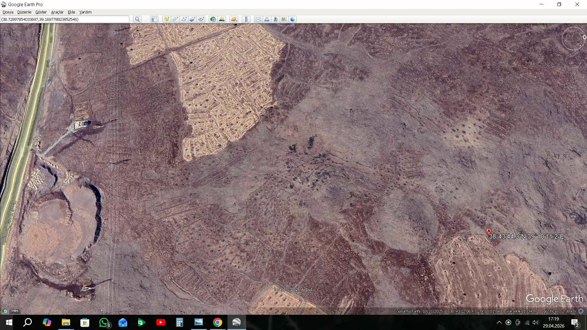Click the move joystick navigation control
The image size is (587, 330).
pyautogui.click(x=573, y=61)
